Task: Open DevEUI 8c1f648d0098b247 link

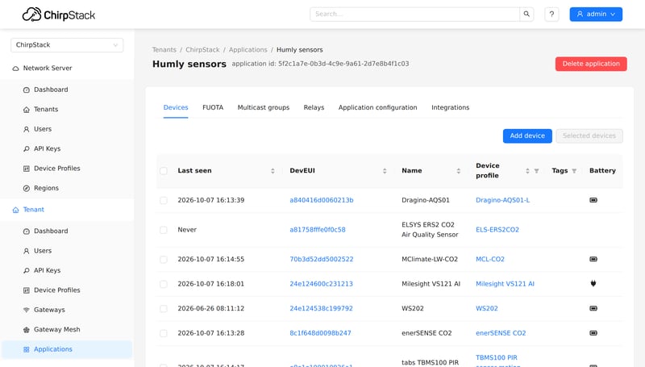Action: click(x=320, y=333)
